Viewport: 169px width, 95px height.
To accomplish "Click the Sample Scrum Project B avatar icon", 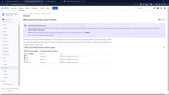I will pyautogui.click(x=3, y=15).
